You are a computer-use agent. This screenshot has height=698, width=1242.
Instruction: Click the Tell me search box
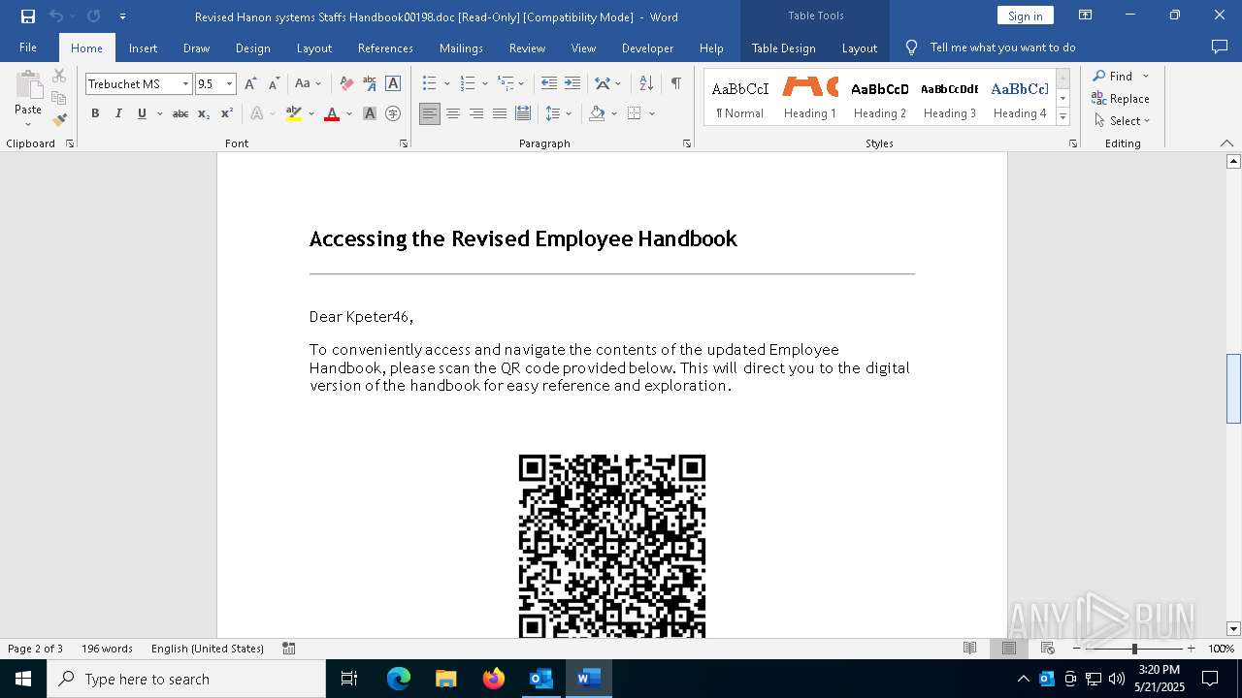tap(1002, 48)
